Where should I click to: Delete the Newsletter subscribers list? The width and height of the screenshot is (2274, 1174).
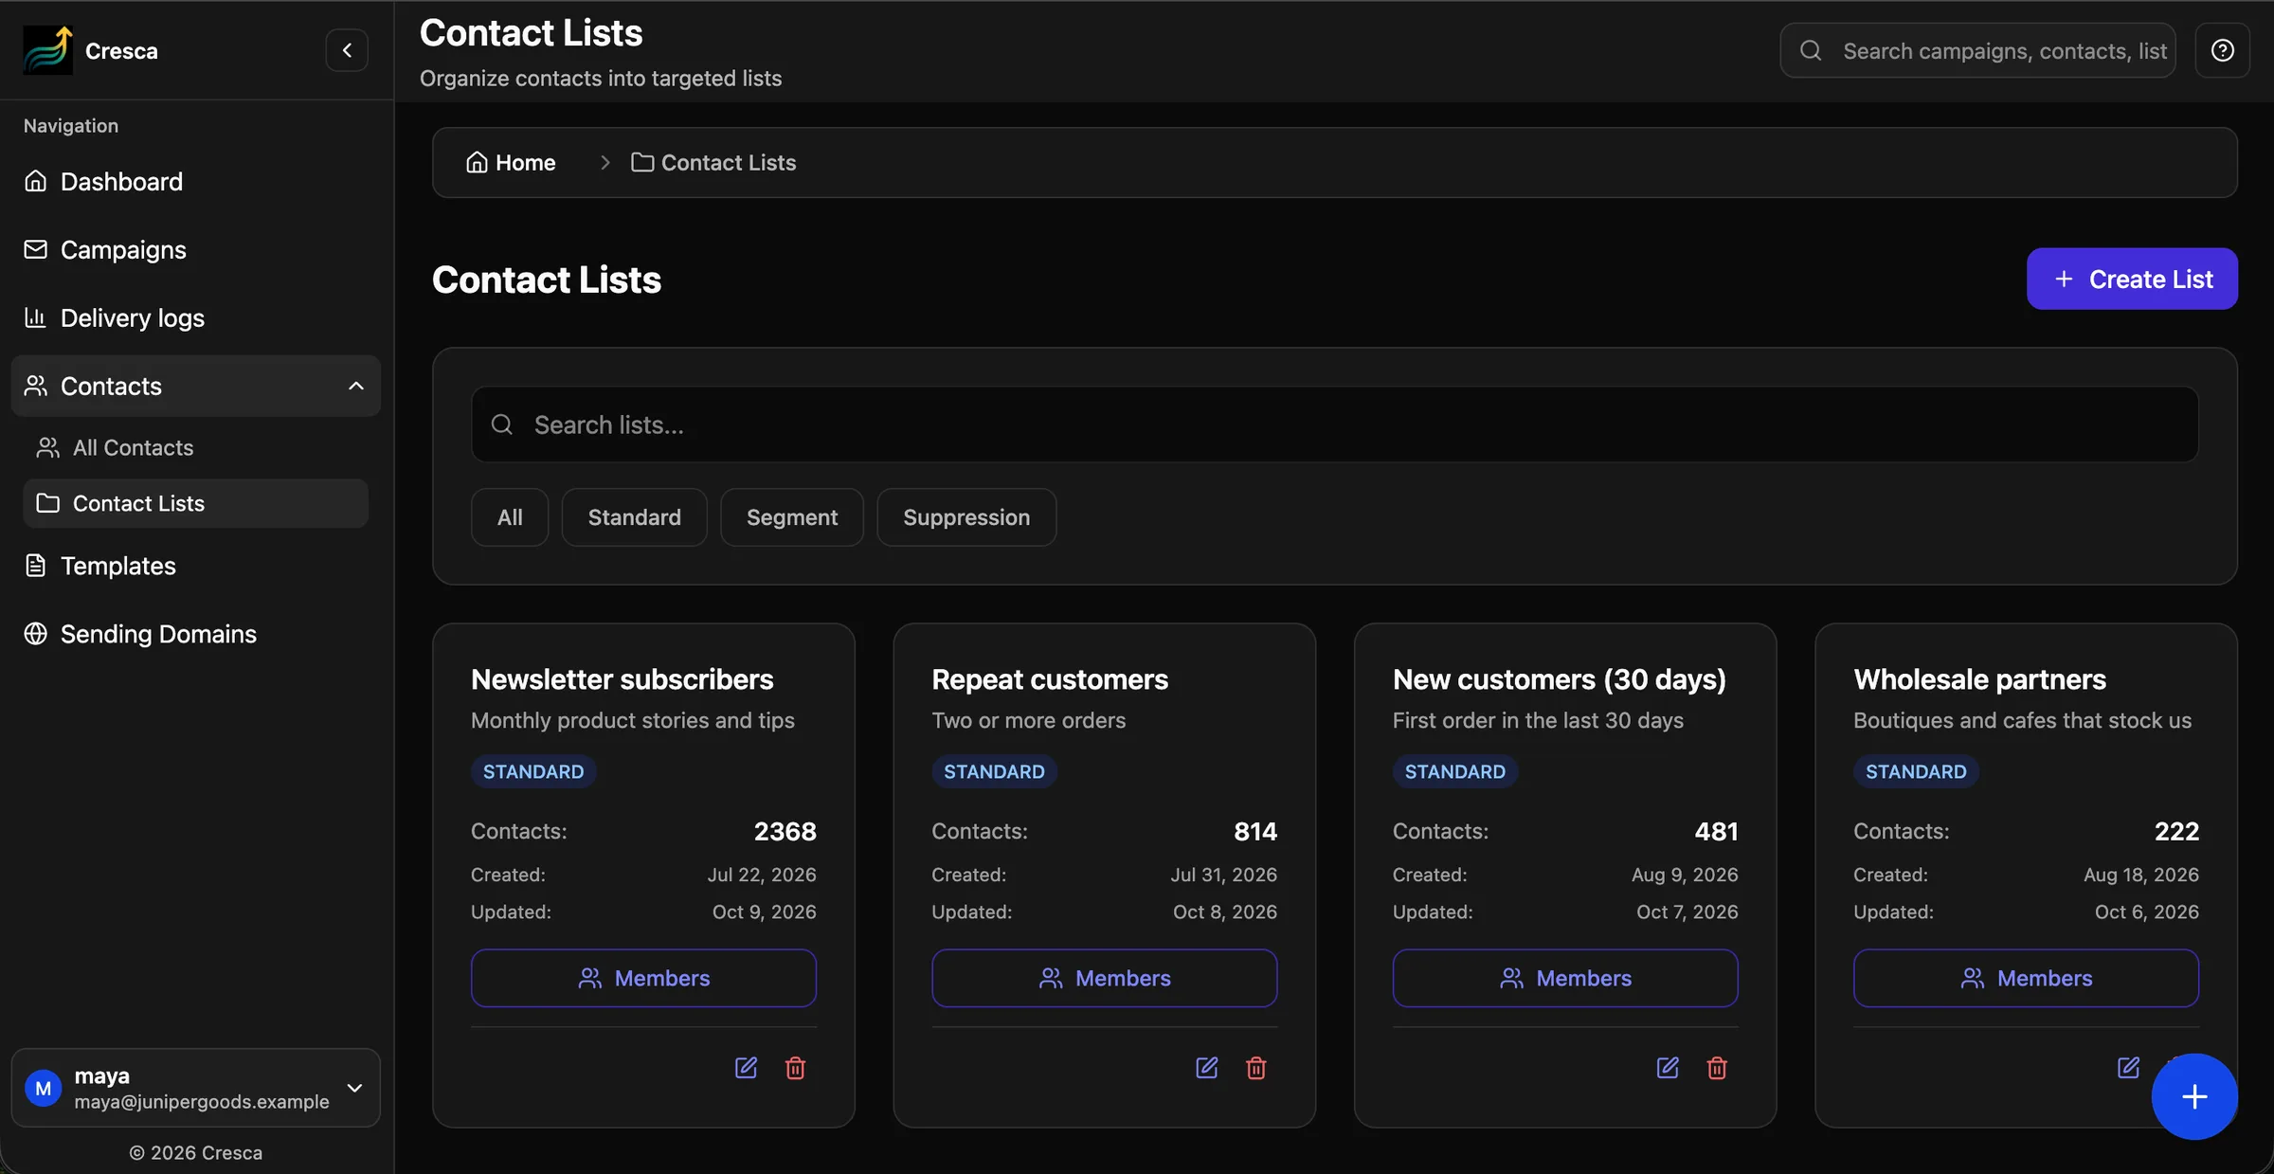[x=796, y=1068]
